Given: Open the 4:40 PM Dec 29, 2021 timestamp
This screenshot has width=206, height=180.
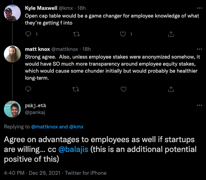Looking at the screenshot, I should (32, 173).
